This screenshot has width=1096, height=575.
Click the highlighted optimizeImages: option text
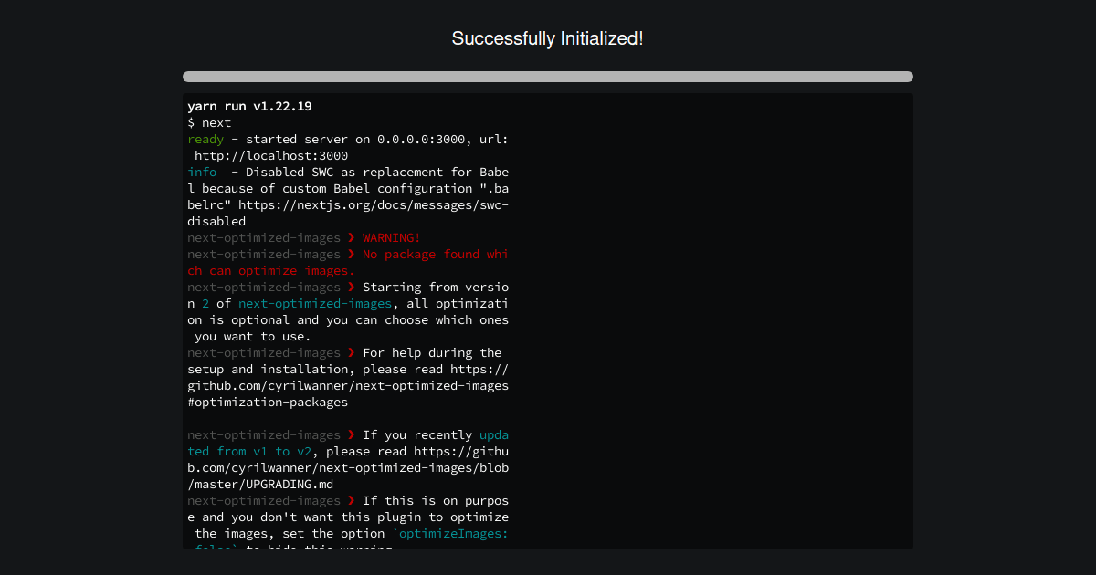coord(452,533)
